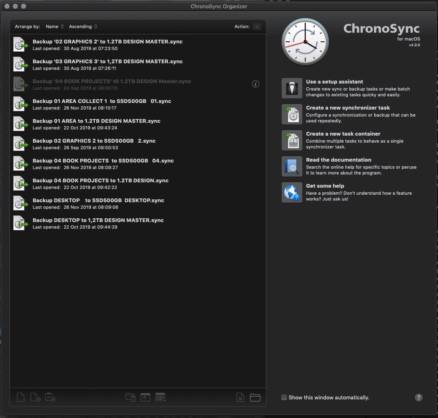This screenshot has height=418, width=438.
Task: Click the remove document (X) icon in bottom toolbar
Action: (x=240, y=398)
